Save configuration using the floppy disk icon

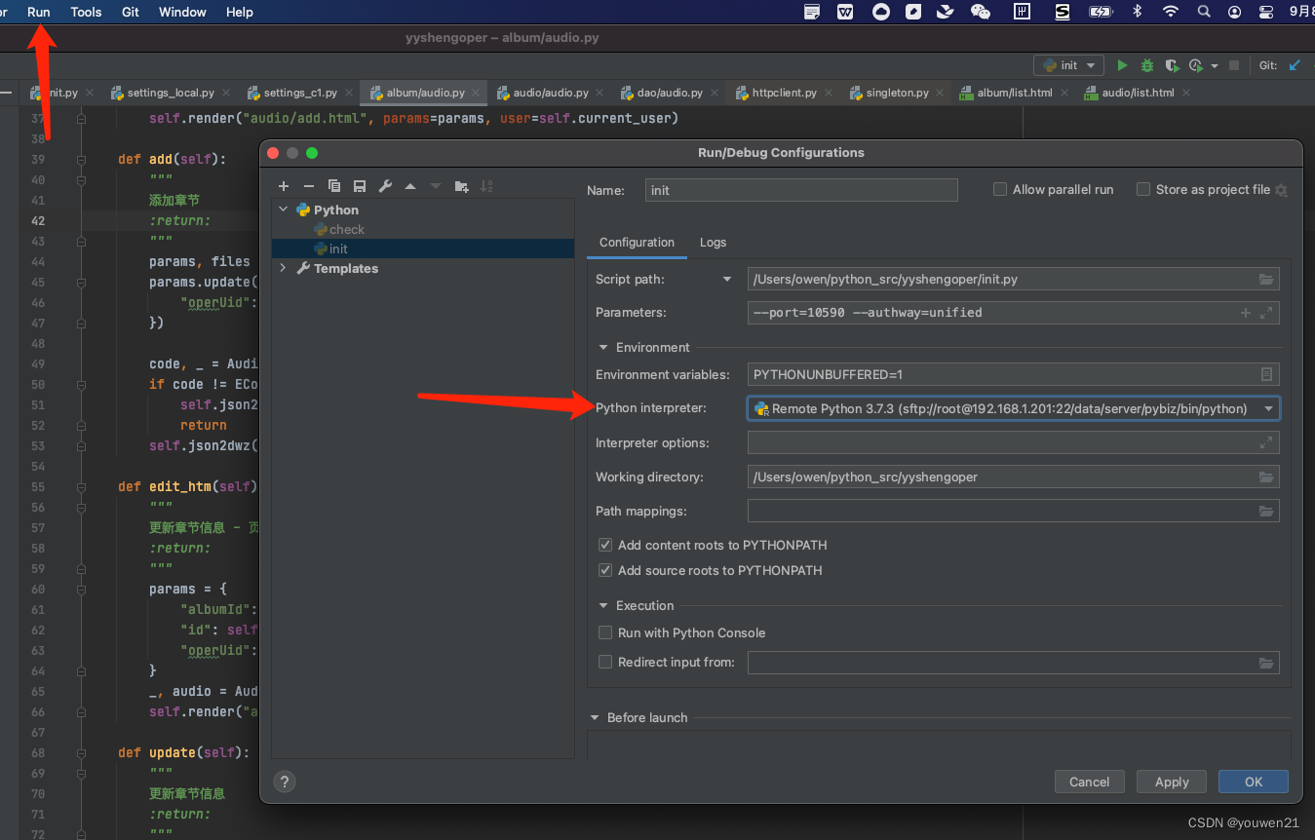[x=360, y=186]
